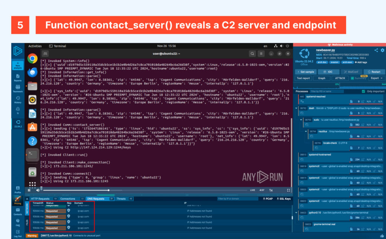Collapse the dash process tree node
The image size is (386, 239).
297,108
